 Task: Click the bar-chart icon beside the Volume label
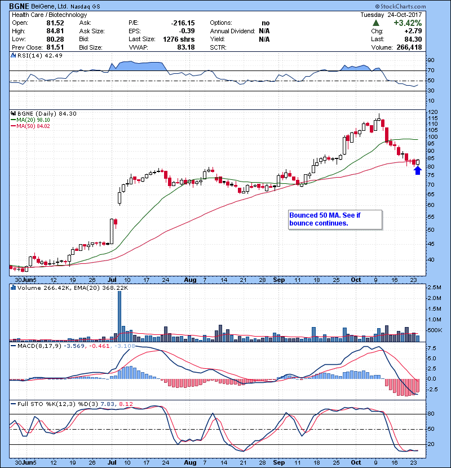click(x=13, y=288)
